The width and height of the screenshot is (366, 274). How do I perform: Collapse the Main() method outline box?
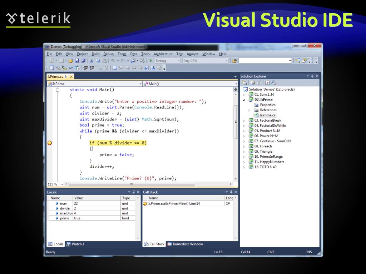coord(58,90)
